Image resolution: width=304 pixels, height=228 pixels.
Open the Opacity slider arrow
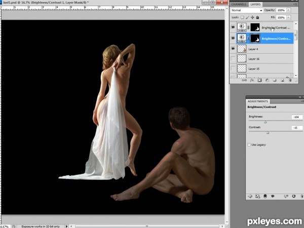pos(288,10)
